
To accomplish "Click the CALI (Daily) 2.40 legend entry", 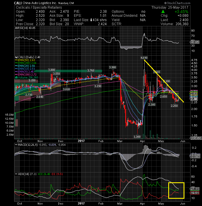I will 29,57.
